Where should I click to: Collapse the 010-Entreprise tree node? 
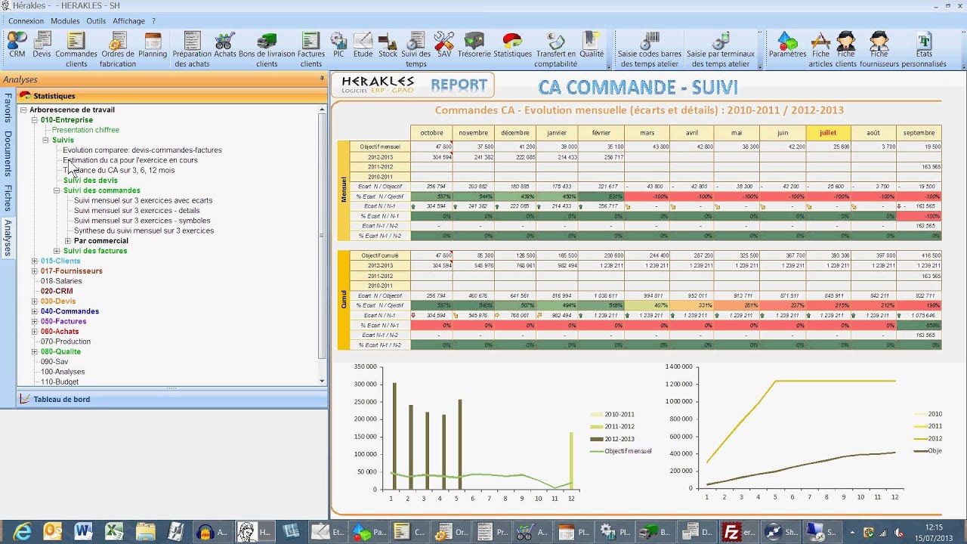click(x=34, y=120)
